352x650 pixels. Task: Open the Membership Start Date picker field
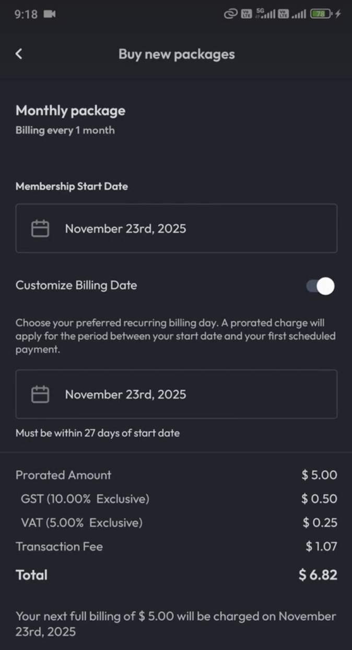coord(176,228)
